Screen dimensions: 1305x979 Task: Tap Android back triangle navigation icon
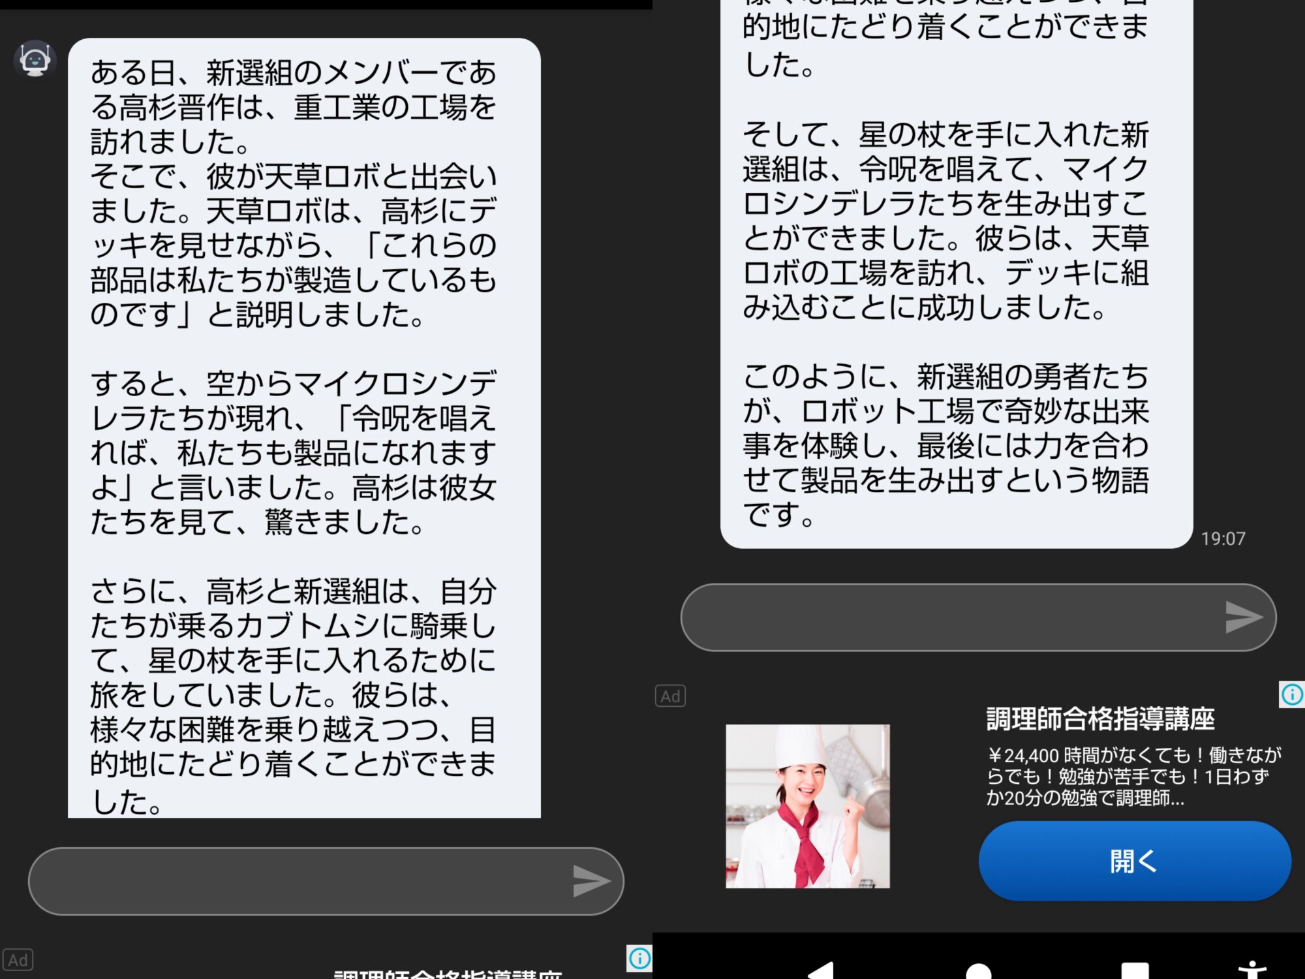click(822, 971)
